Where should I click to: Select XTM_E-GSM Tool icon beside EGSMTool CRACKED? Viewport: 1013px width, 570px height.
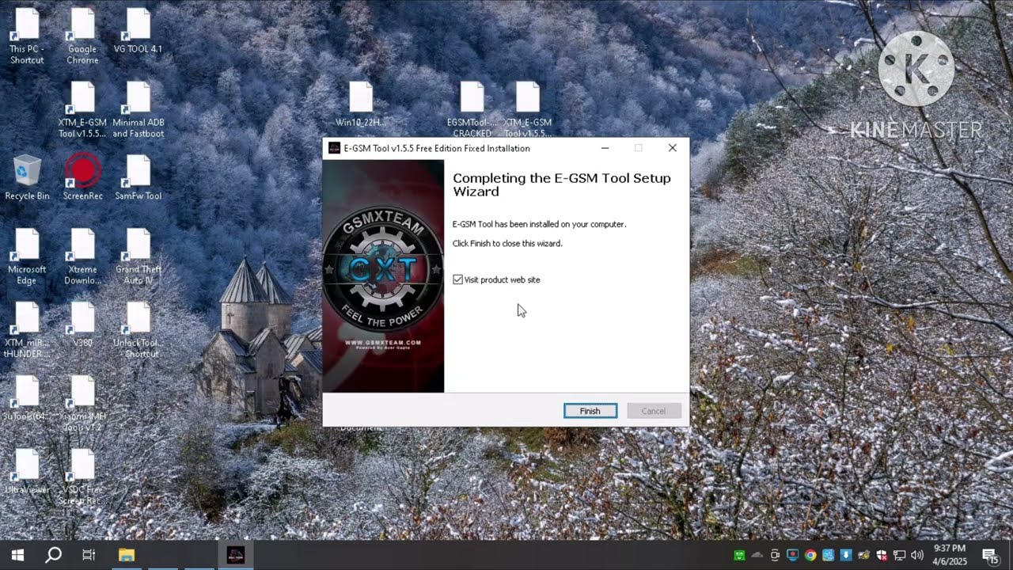coord(527,111)
